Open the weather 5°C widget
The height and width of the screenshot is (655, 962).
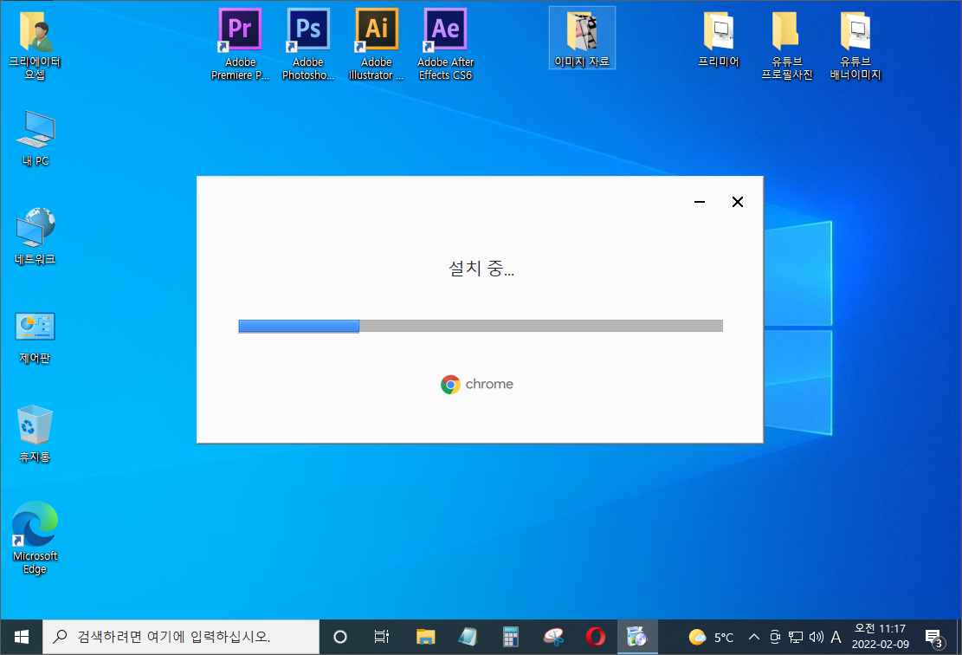tap(710, 637)
